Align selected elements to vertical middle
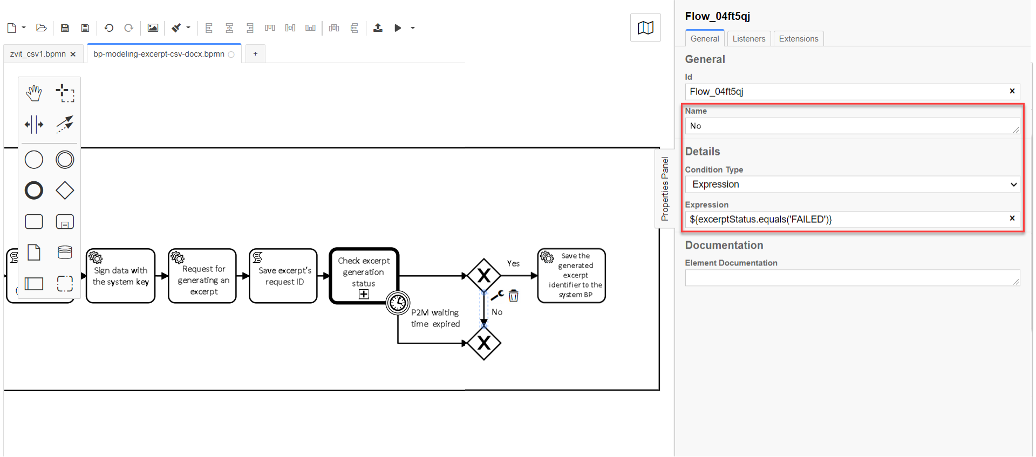The image size is (1036, 457). 290,28
